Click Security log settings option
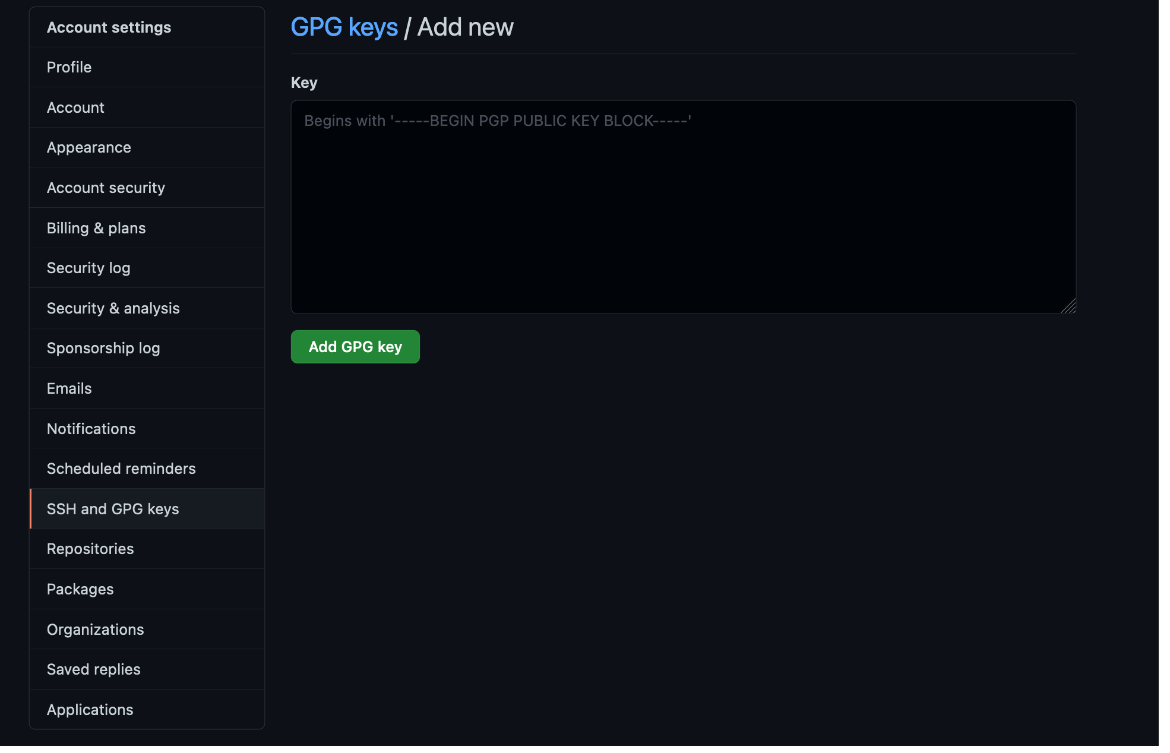Viewport: 1170px width, 753px height. pos(88,268)
